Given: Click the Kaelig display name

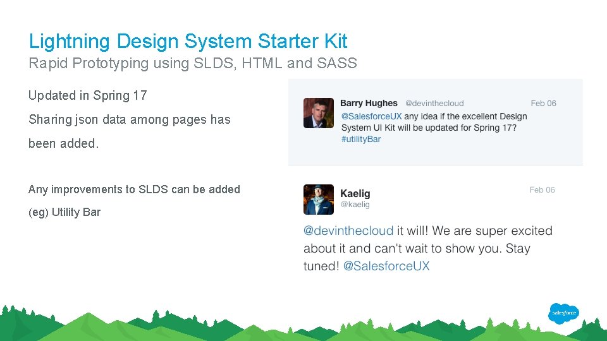Looking at the screenshot, I should point(355,193).
